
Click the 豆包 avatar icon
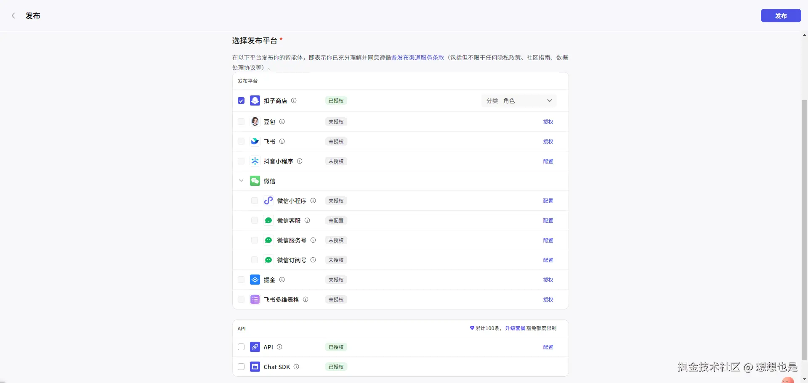click(x=255, y=122)
